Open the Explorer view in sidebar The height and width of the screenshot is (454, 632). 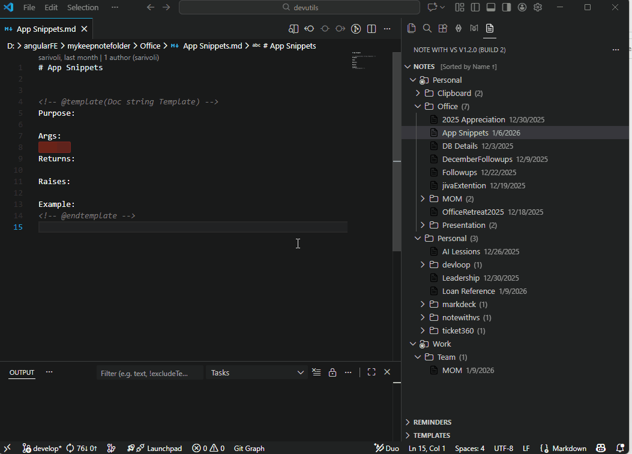[411, 28]
